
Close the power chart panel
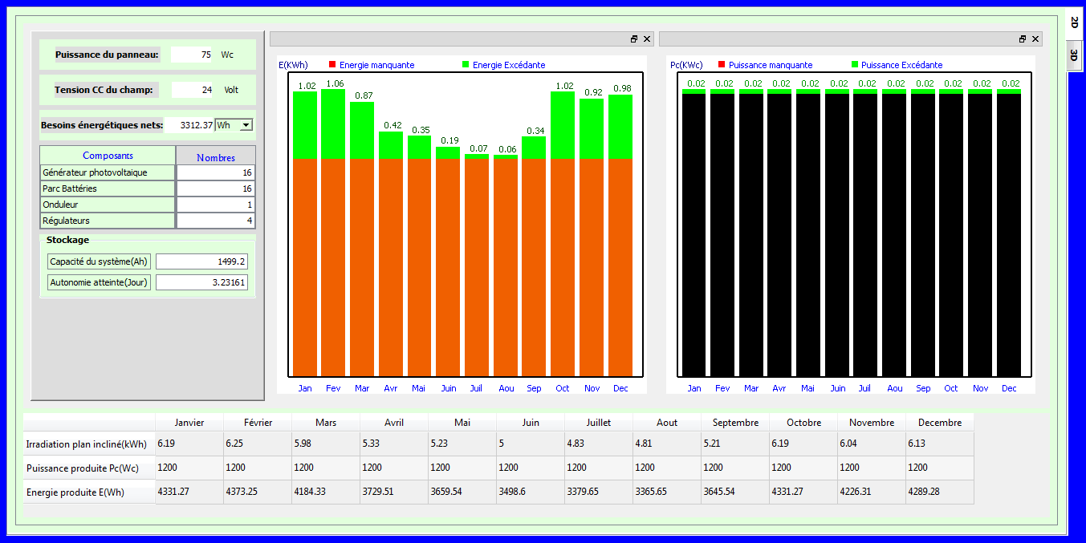(x=1035, y=39)
